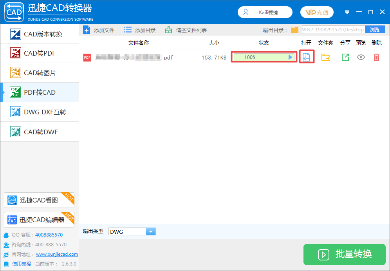Switch to CAD转DWF mode
The width and height of the screenshot is (390, 271).
tap(40, 132)
